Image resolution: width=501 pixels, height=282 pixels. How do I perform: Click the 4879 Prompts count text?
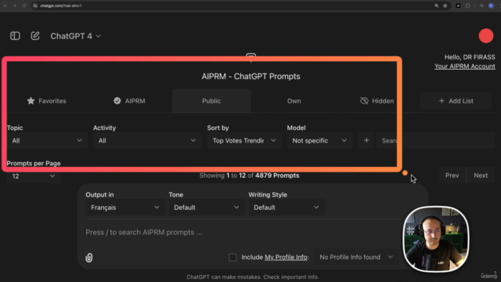click(277, 175)
